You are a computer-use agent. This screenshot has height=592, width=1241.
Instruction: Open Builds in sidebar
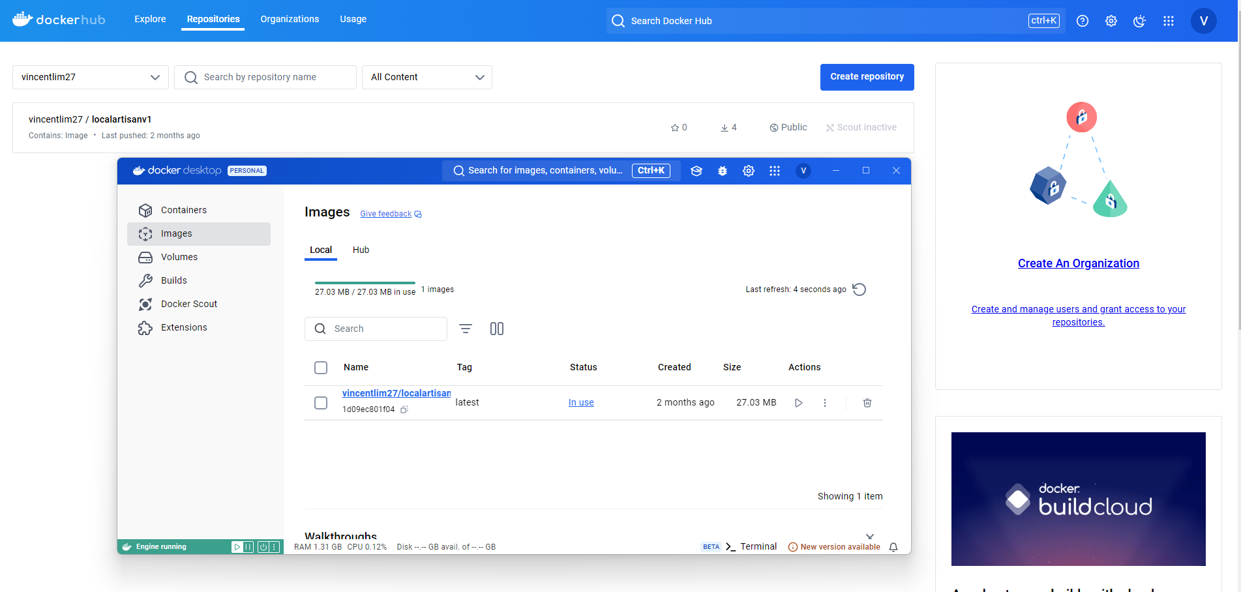199,280
